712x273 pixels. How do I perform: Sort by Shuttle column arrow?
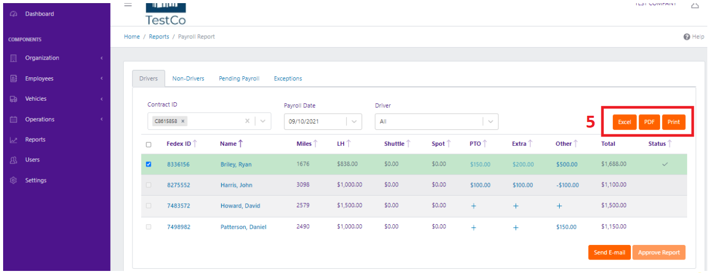409,144
